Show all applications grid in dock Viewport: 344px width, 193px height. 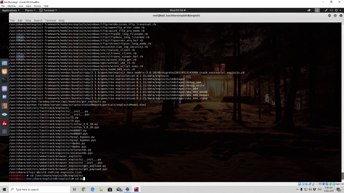(x=4, y=131)
